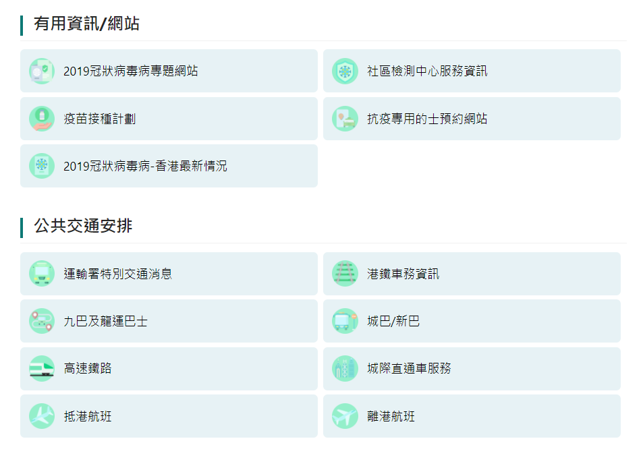Click the 抗疫專用的士預約網站 icon
Image resolution: width=643 pixels, height=470 pixels.
click(345, 119)
